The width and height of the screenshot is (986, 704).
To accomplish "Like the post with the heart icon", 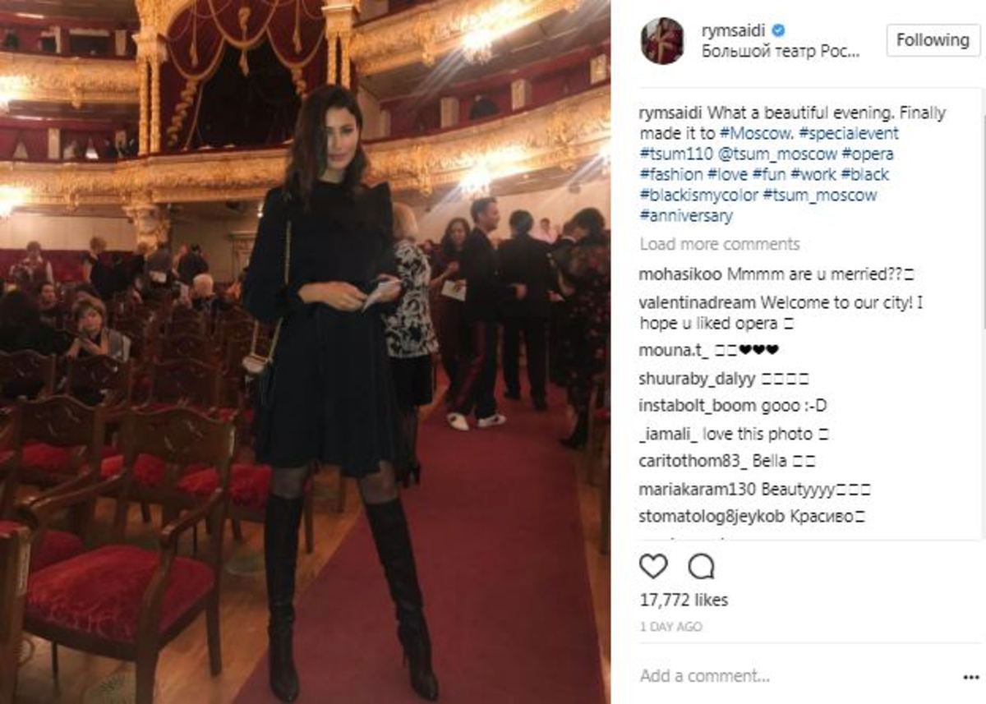I will click(x=653, y=567).
